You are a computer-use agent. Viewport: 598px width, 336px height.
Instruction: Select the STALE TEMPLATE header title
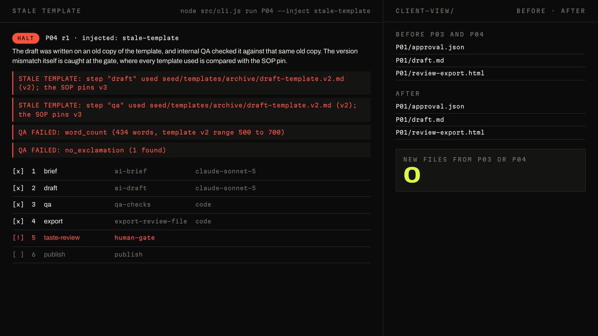47,11
